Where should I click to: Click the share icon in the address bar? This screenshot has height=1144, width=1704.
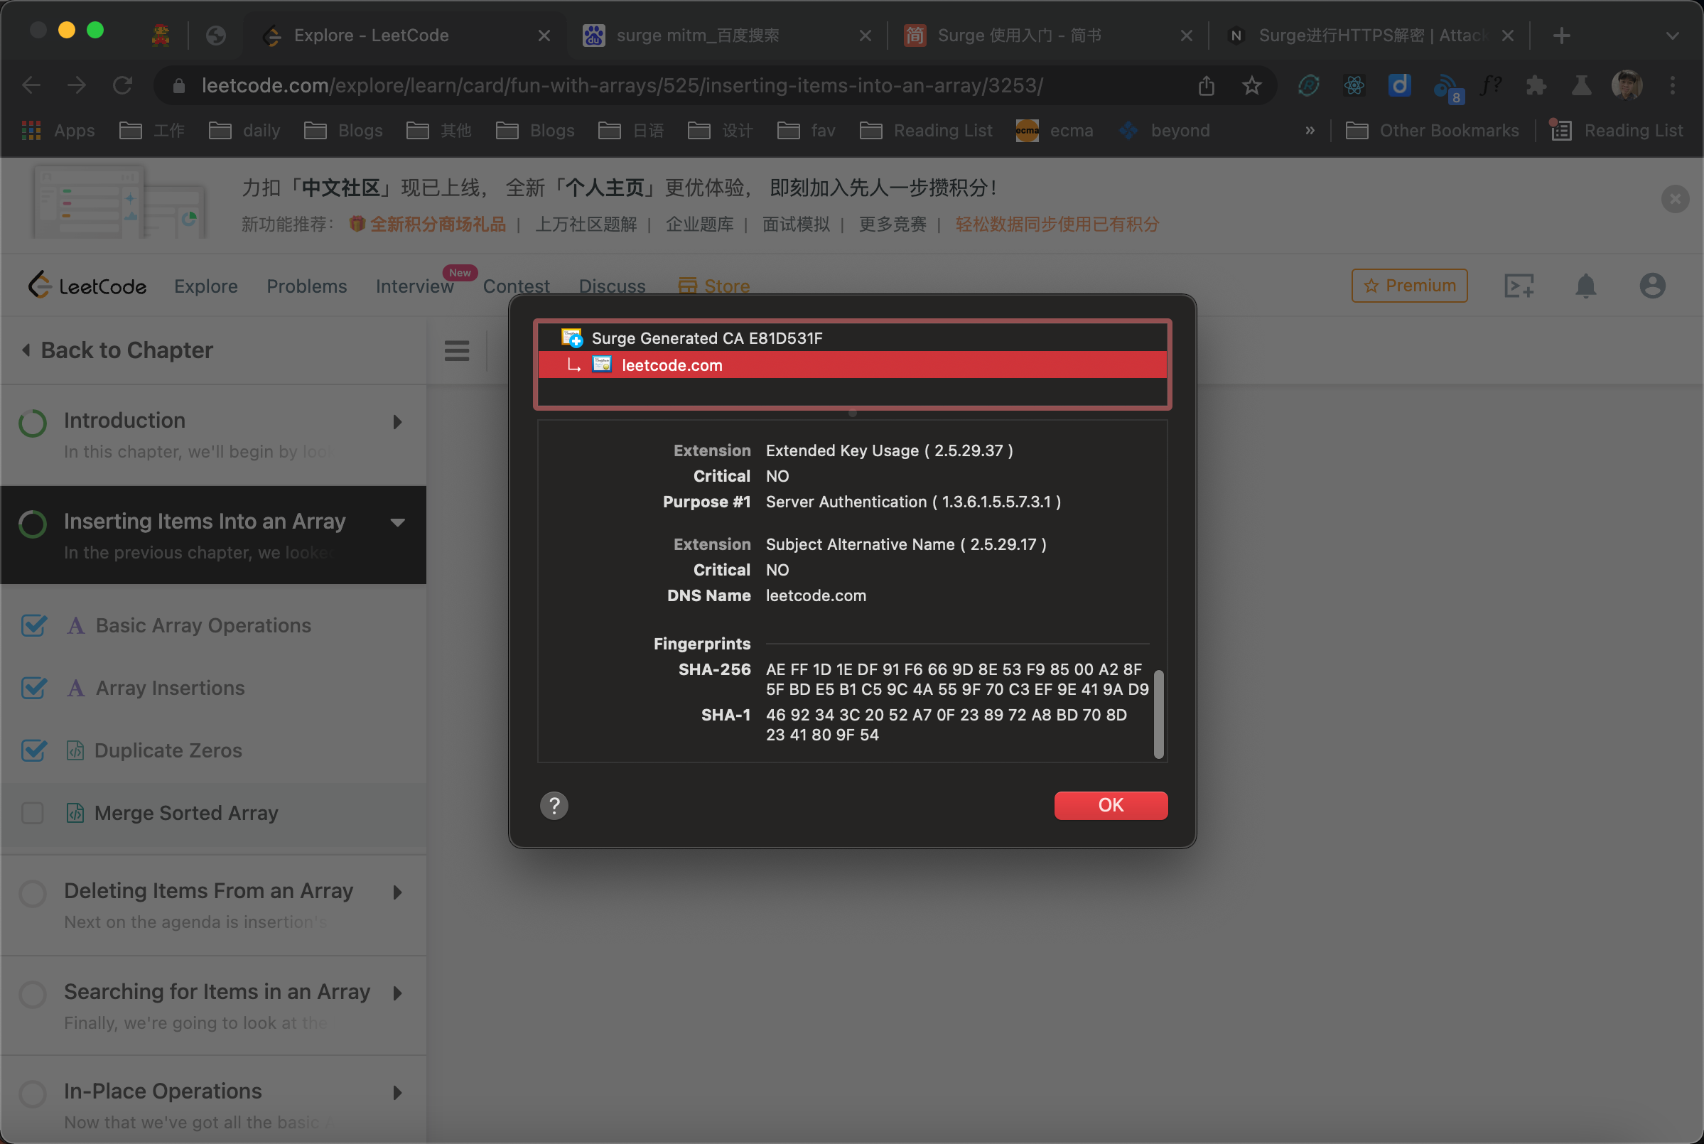pyautogui.click(x=1206, y=85)
